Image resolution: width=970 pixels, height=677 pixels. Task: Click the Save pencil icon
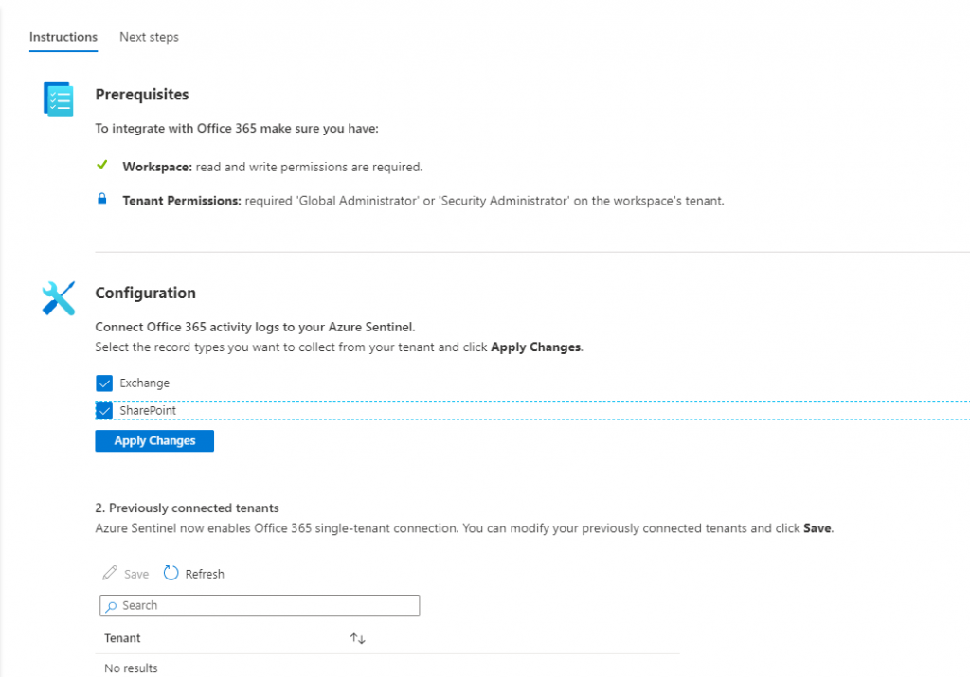(110, 573)
